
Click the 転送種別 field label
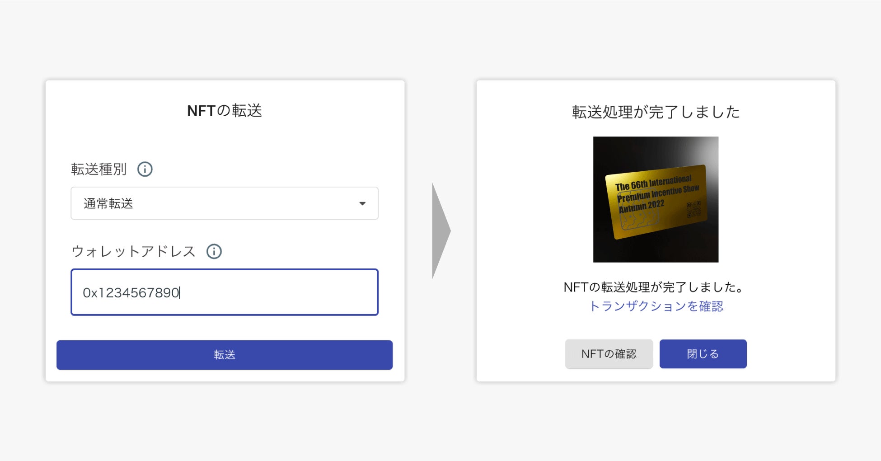click(98, 169)
